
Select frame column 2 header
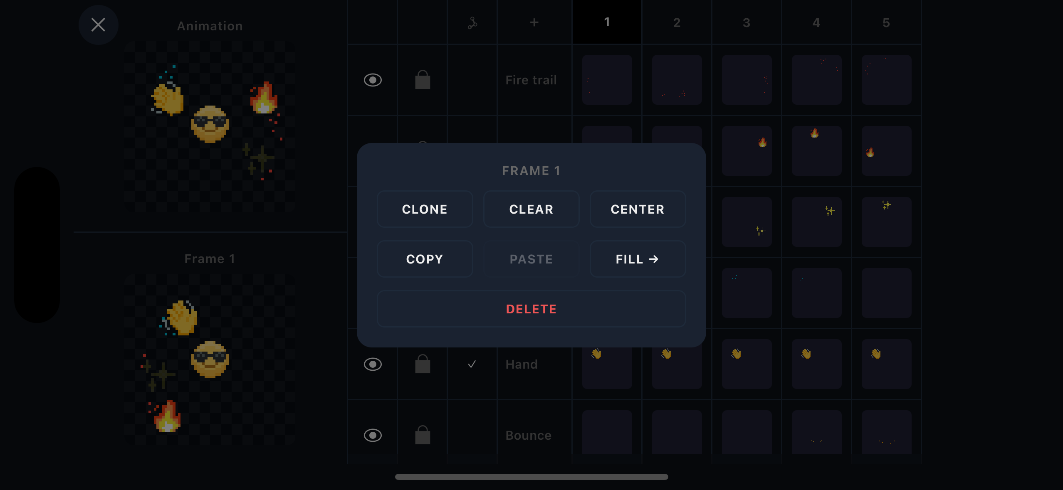pos(677,23)
